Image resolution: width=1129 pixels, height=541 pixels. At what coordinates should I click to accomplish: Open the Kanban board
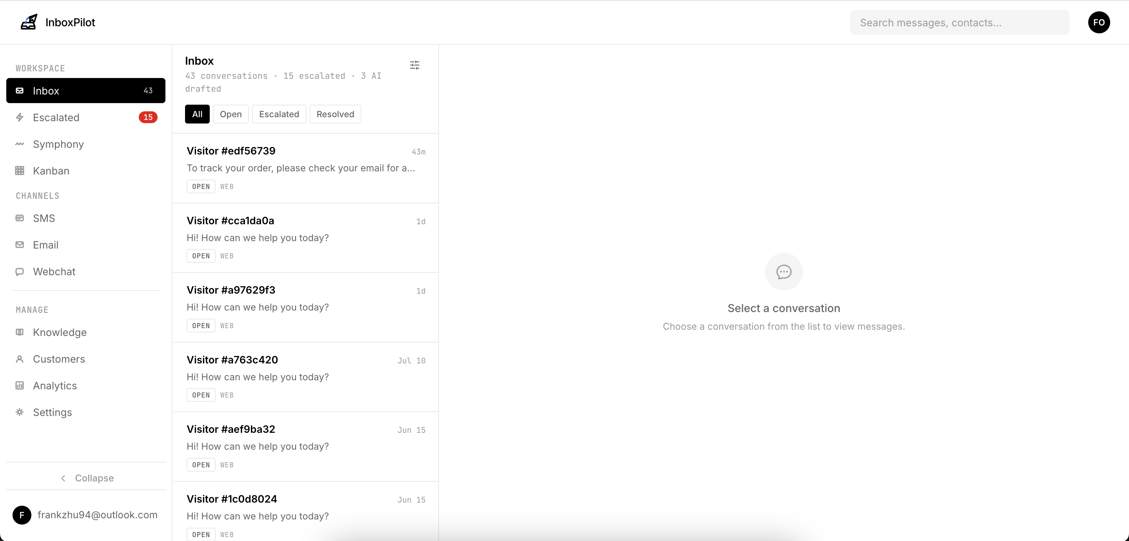pos(86,171)
